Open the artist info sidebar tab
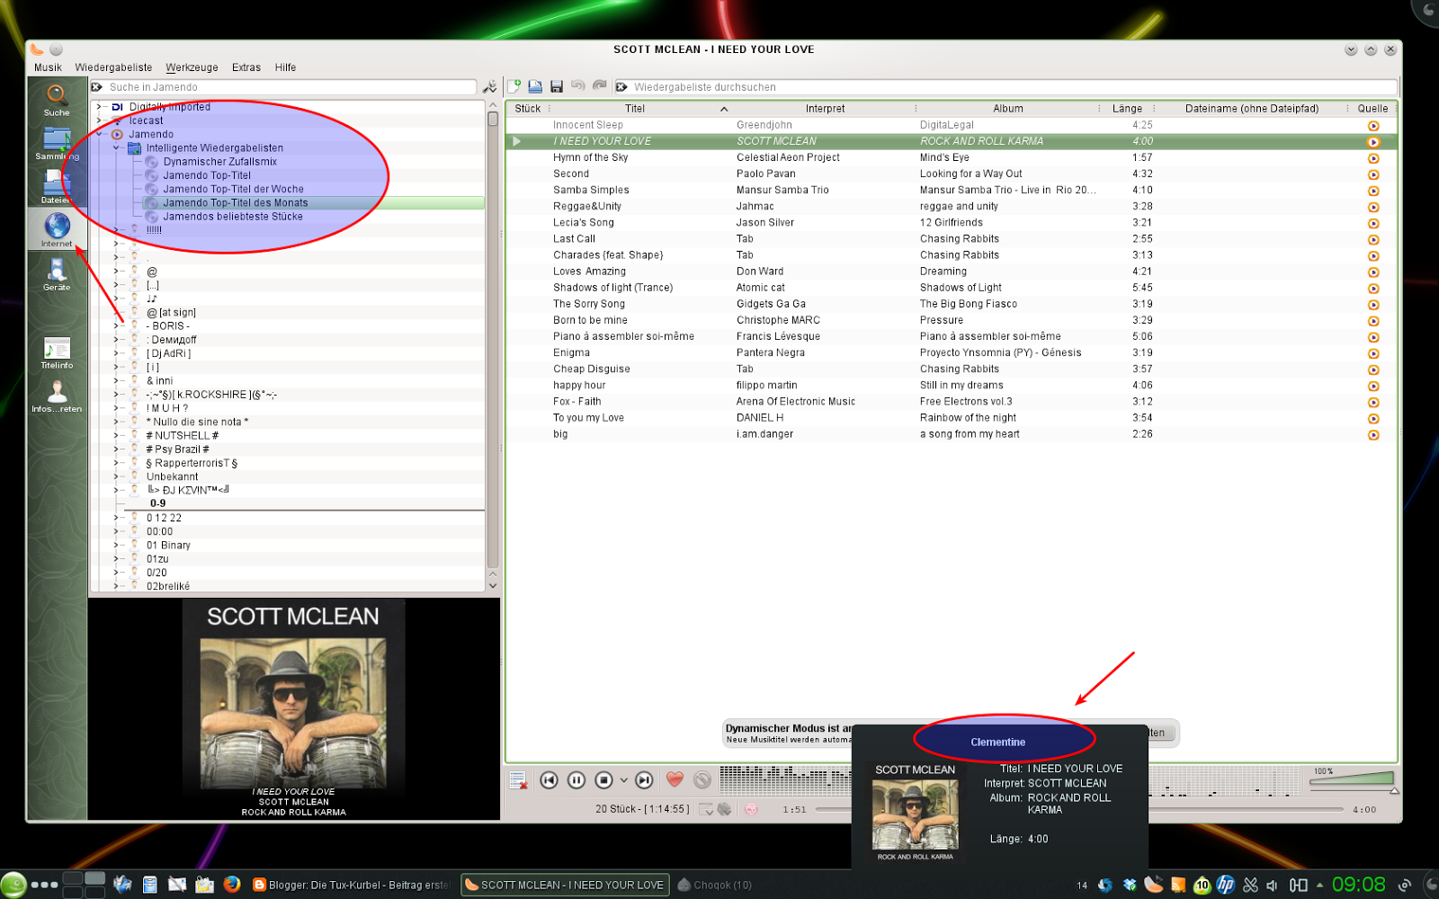Screen dimensions: 1439x899 point(57,396)
